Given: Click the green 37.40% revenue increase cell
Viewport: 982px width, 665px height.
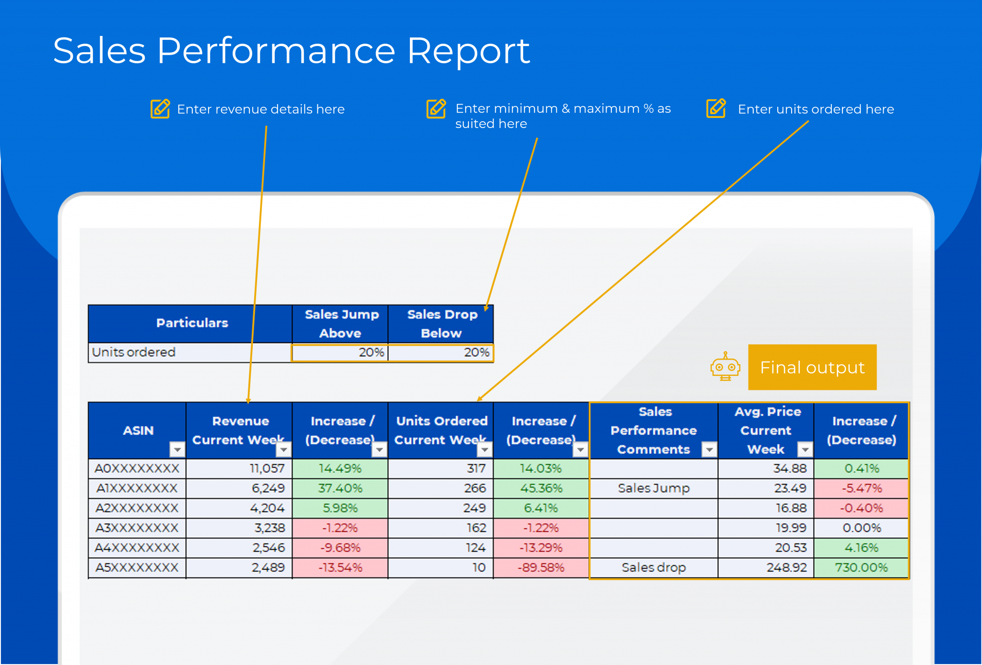Looking at the screenshot, I should [x=340, y=489].
